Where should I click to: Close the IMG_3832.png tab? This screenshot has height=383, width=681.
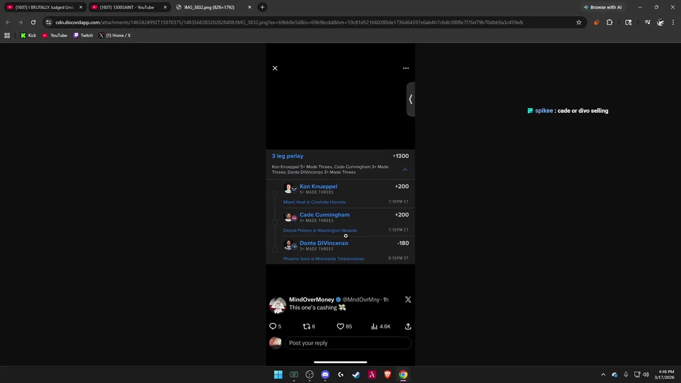click(250, 7)
